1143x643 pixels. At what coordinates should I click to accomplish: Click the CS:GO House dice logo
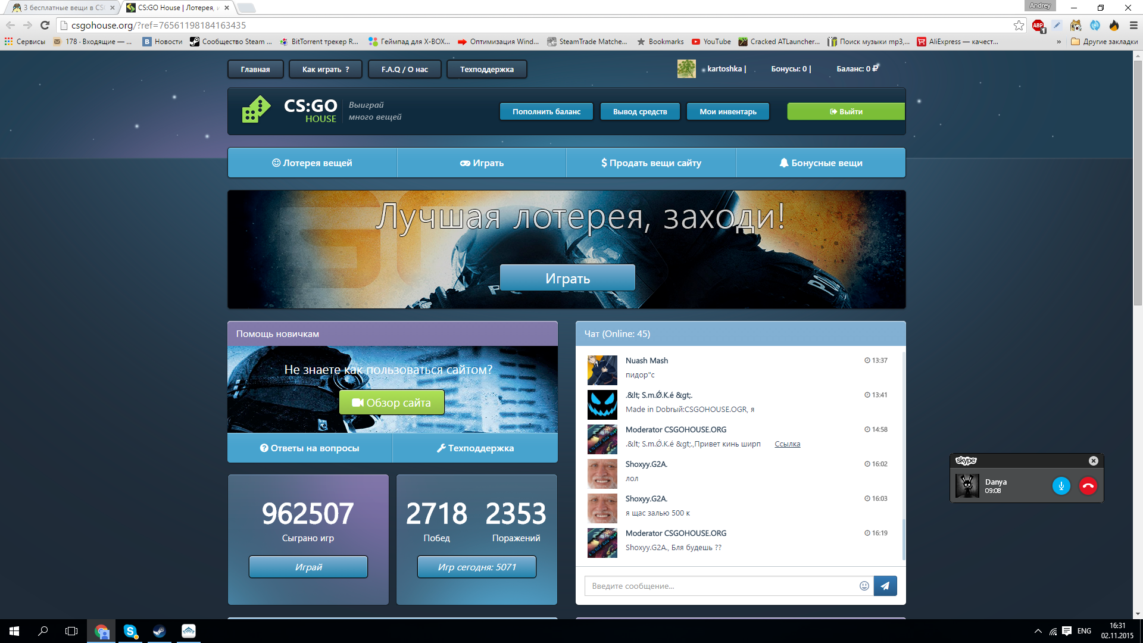[x=256, y=110]
